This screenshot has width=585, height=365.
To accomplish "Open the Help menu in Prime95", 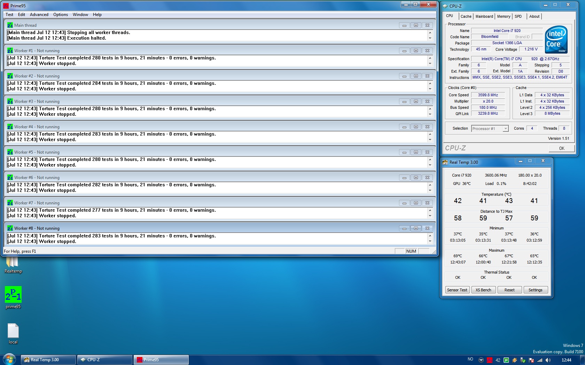I will click(97, 15).
